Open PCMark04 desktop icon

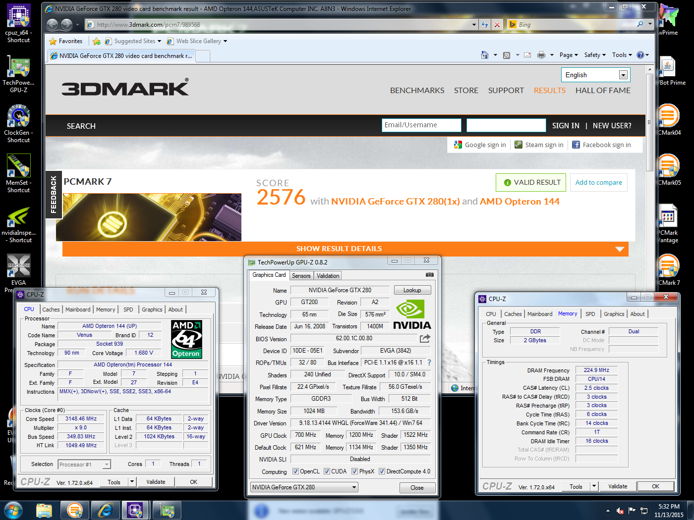[x=669, y=119]
